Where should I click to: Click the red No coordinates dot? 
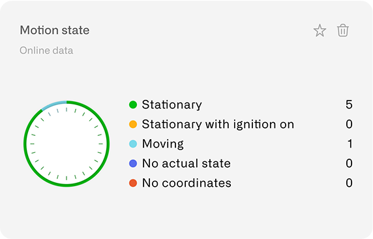coord(133,183)
